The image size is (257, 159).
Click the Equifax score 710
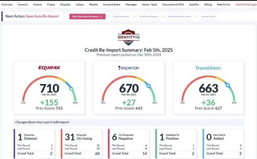49,88
